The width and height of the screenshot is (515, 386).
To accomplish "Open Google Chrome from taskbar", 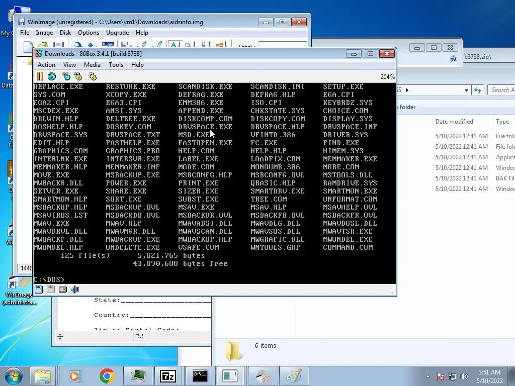I will coord(107,376).
